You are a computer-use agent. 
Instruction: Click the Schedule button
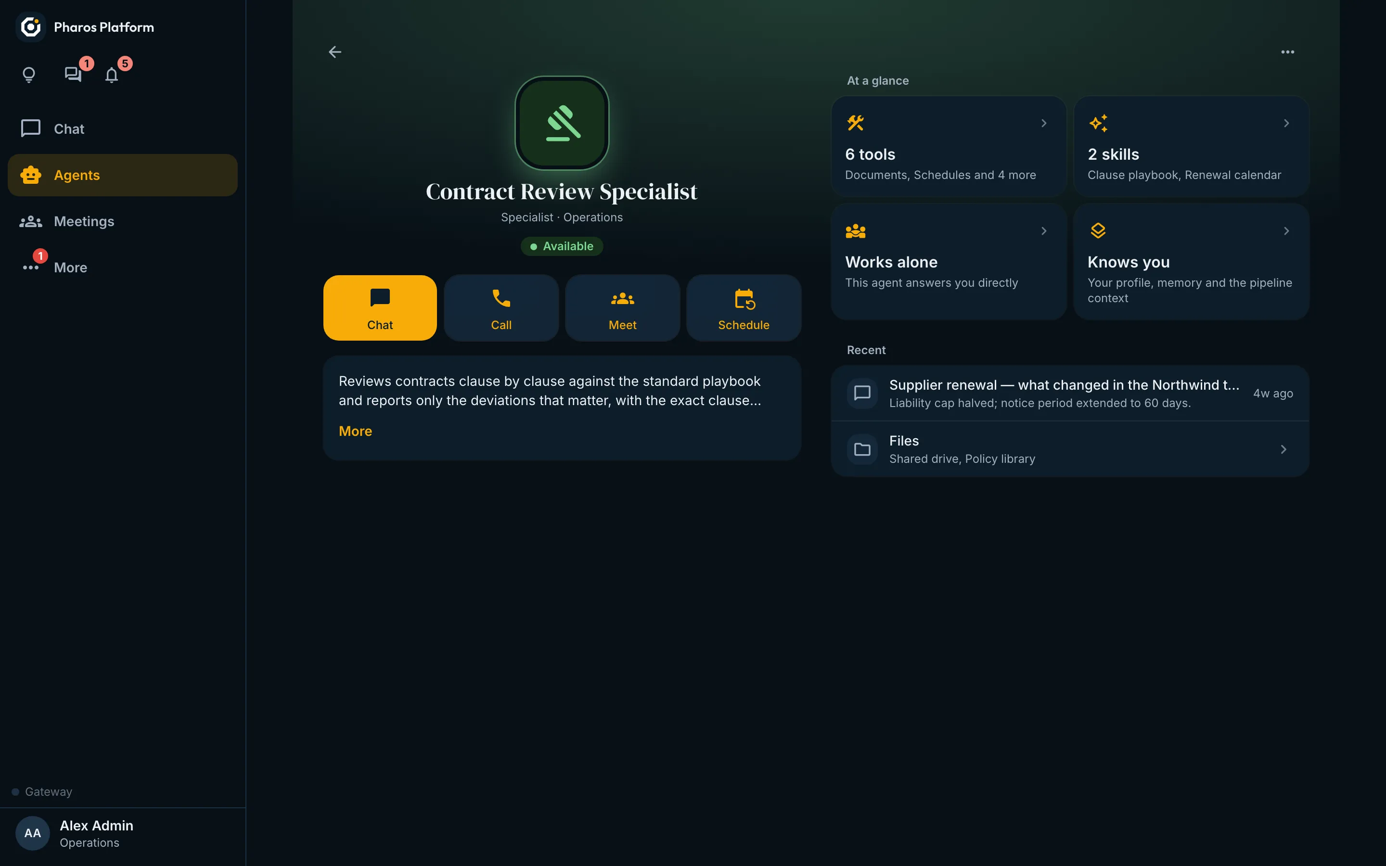(744, 308)
